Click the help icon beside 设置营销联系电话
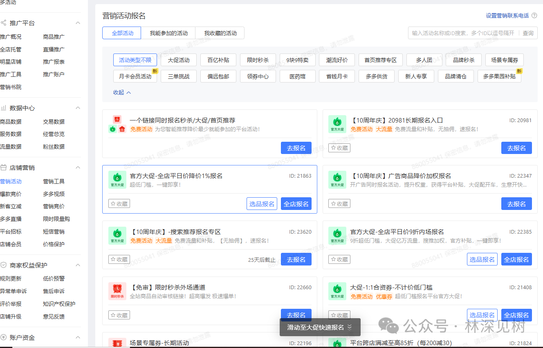Image resolution: width=543 pixels, height=348 pixels. pyautogui.click(x=534, y=16)
